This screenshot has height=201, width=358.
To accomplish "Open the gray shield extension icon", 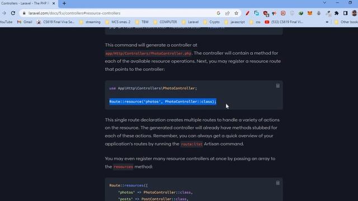I will tap(292, 13).
